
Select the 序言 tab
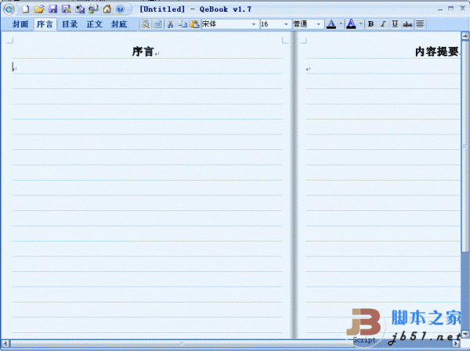(45, 24)
